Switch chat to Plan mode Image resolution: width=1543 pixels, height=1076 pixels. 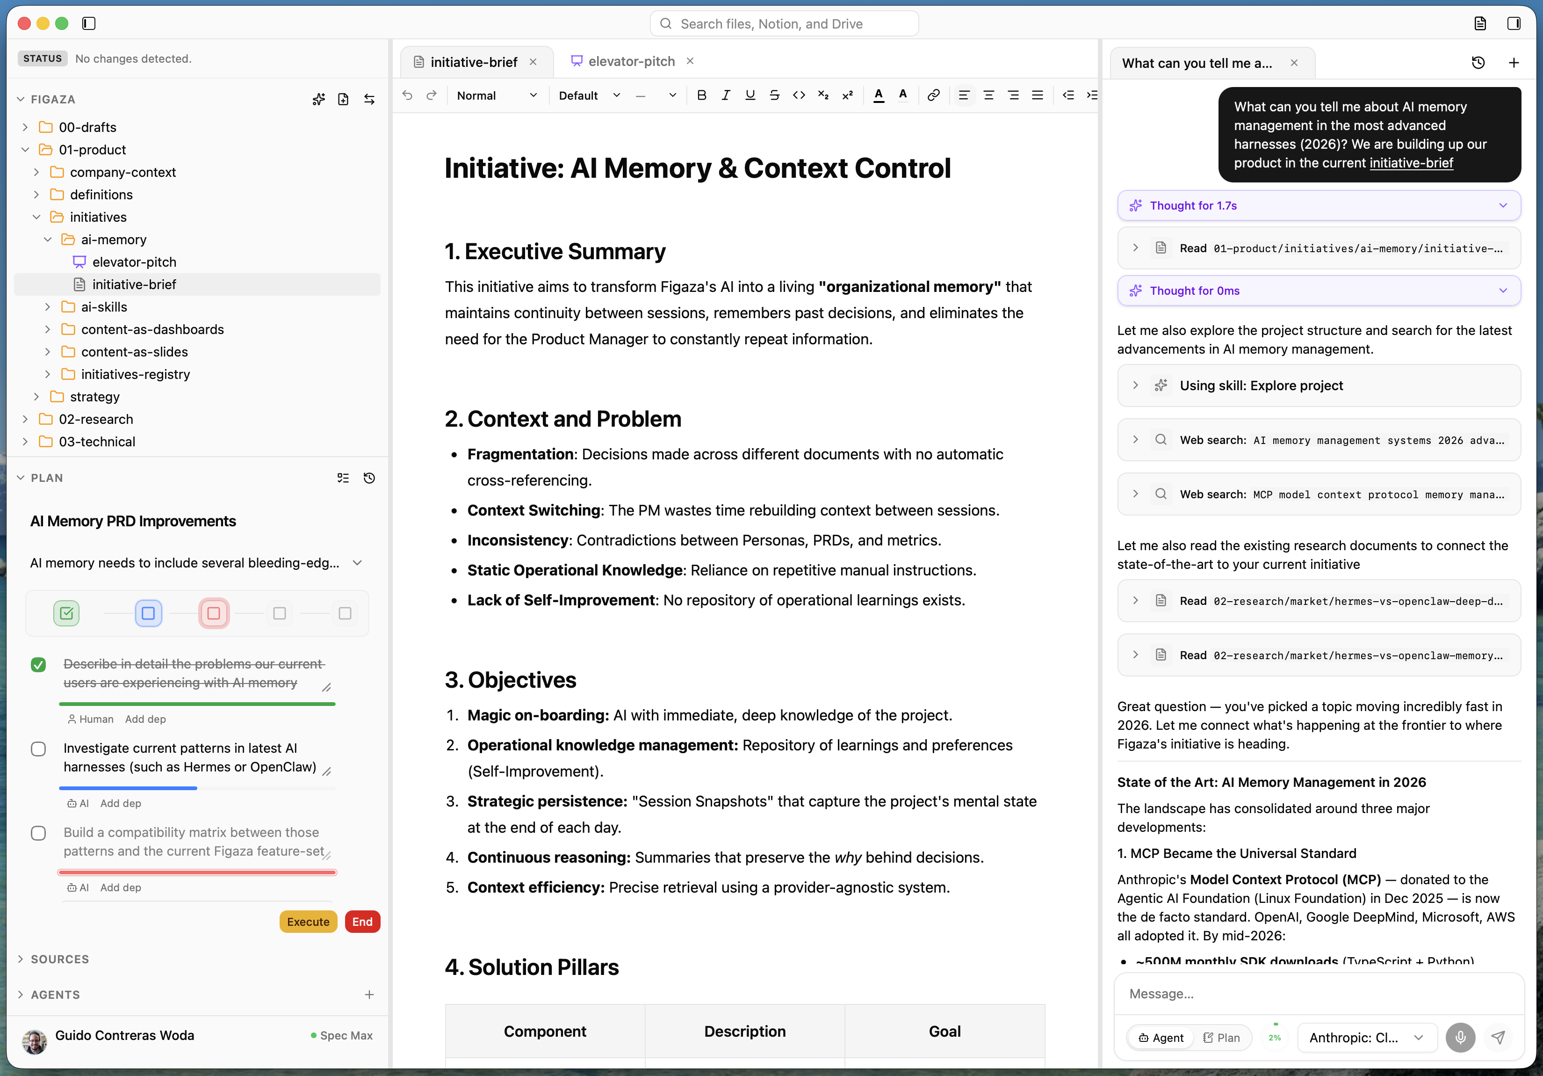(1221, 1038)
